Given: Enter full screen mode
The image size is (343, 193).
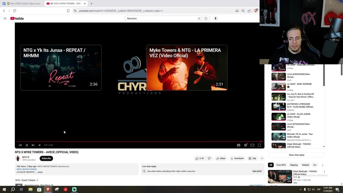Looking at the screenshot, I should pyautogui.click(x=259, y=145).
